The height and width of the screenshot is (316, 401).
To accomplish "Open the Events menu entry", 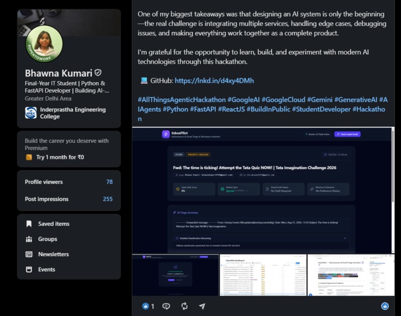I will coord(46,270).
